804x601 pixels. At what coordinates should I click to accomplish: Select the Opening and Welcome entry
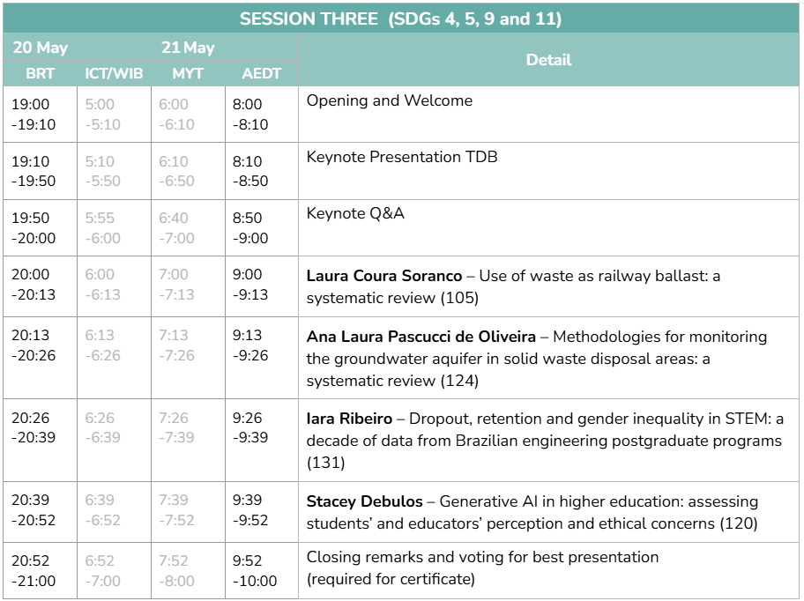pyautogui.click(x=389, y=100)
